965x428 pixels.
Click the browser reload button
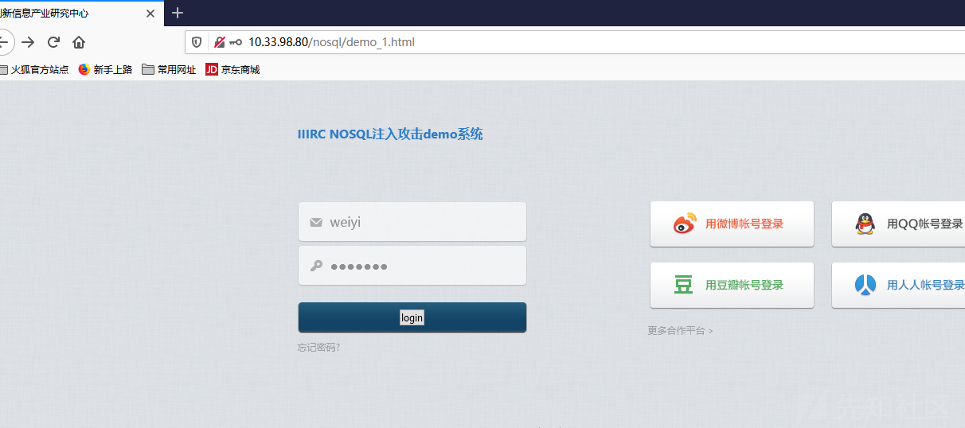[x=53, y=42]
